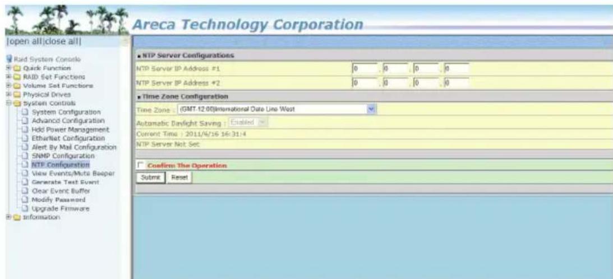Open Alert By Mail Configuration
The height and width of the screenshot is (279, 613).
click(74, 147)
